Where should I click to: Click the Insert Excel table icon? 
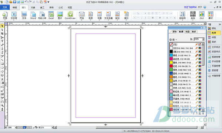click(51, 16)
